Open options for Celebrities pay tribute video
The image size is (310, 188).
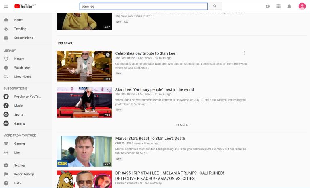pos(245,53)
